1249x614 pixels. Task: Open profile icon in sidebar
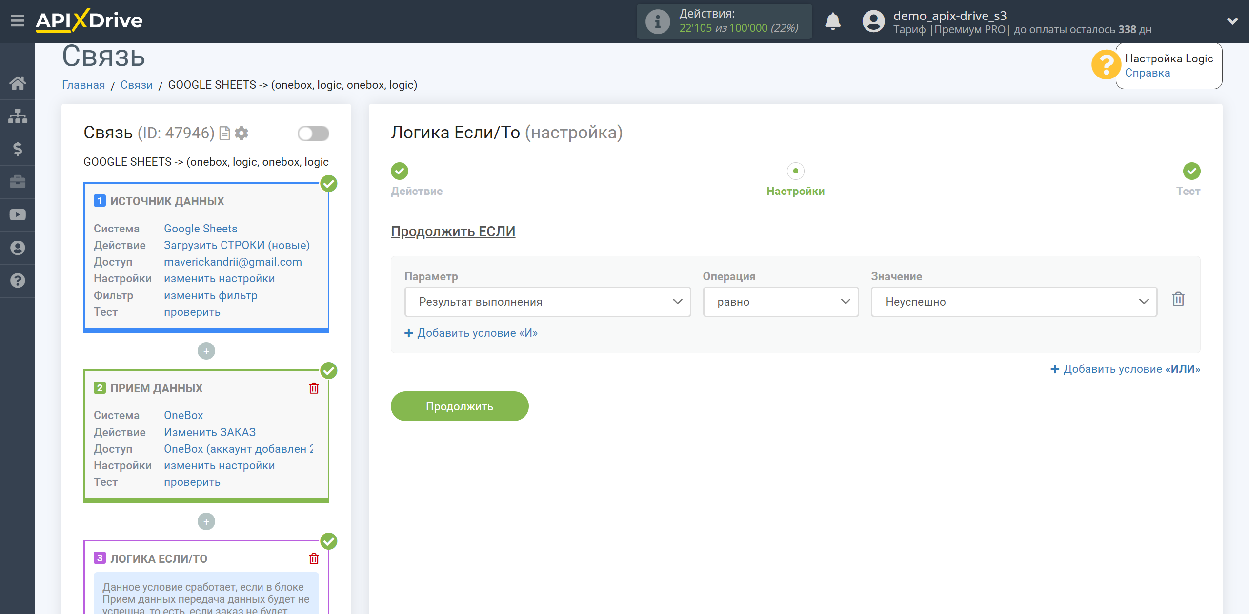point(18,248)
